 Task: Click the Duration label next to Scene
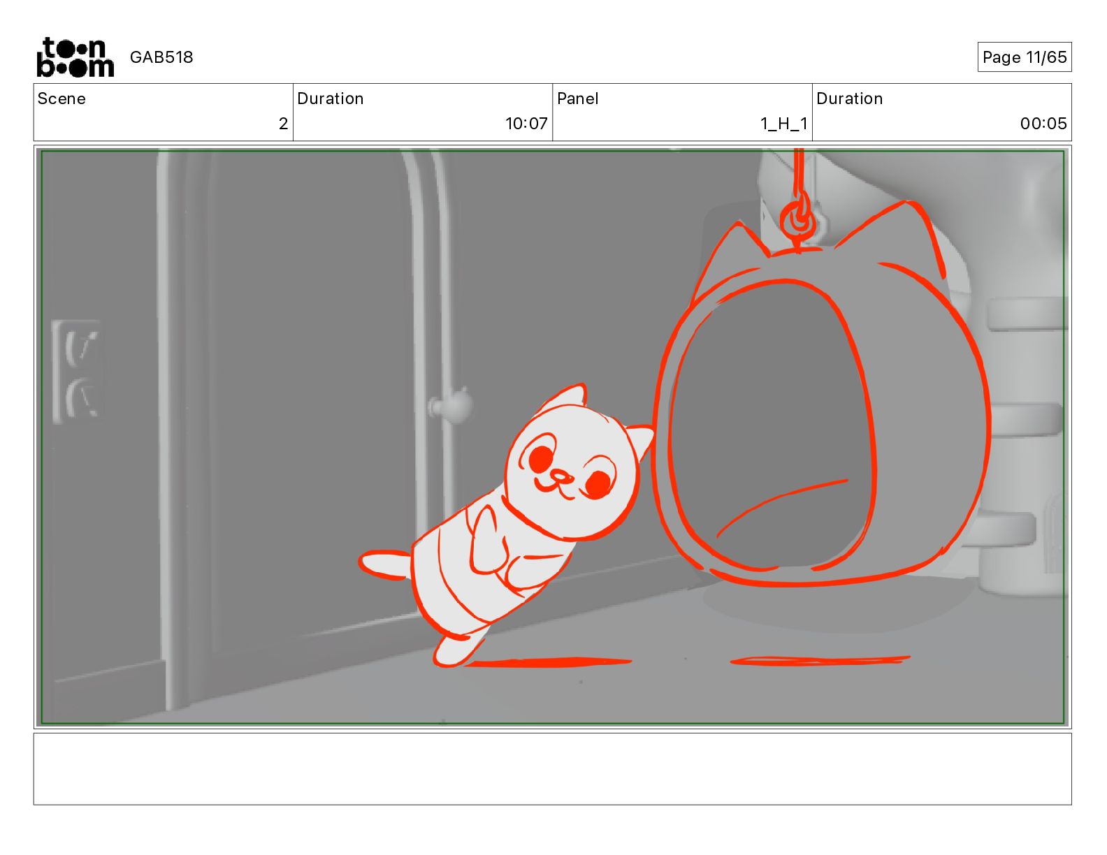pyautogui.click(x=331, y=98)
